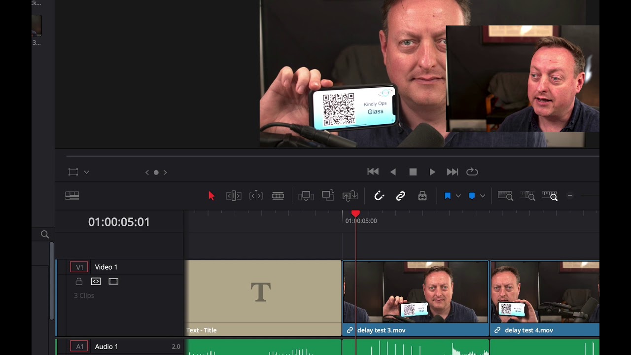
Task: Toggle the Position Lock icon
Action: pyautogui.click(x=422, y=196)
